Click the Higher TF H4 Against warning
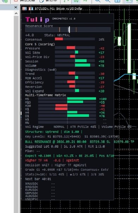The height and width of the screenshot is (213, 138). pos(52,160)
